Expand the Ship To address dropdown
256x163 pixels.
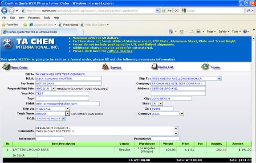pos(219,79)
